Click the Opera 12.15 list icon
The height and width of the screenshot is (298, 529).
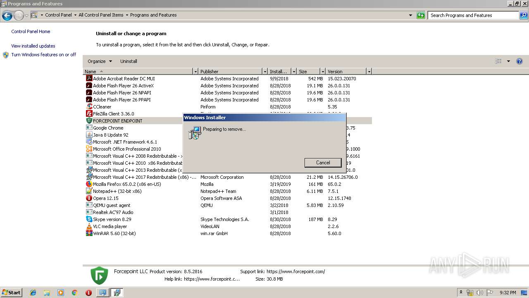[x=89, y=198]
